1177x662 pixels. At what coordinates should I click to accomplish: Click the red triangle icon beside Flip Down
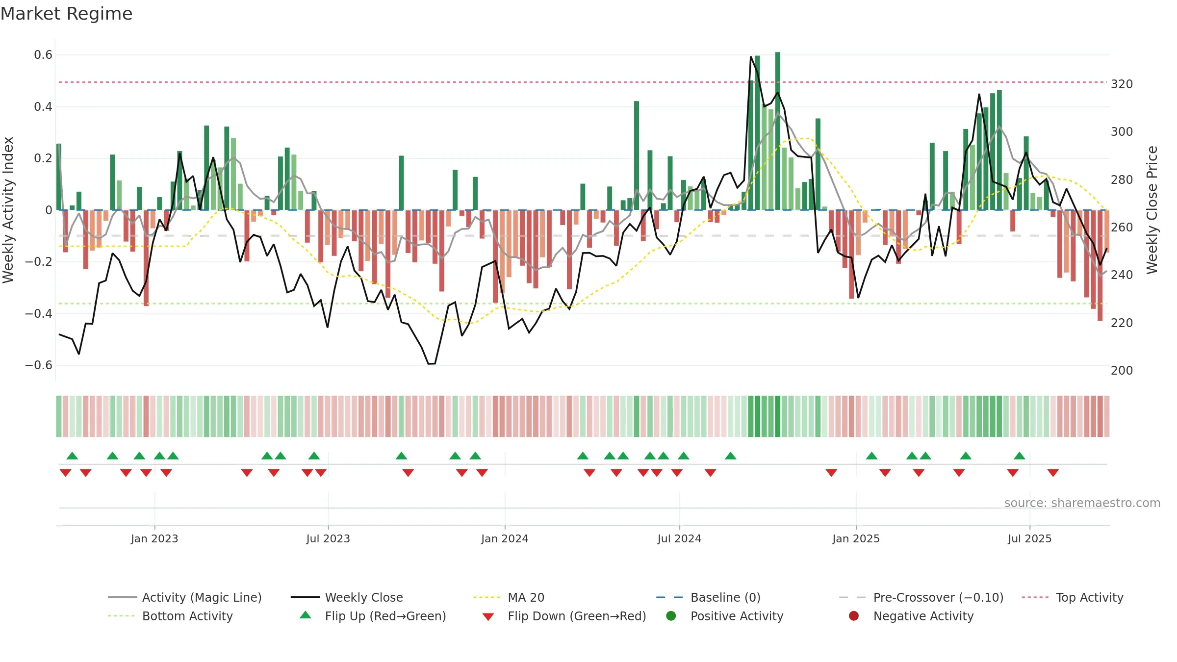[488, 617]
